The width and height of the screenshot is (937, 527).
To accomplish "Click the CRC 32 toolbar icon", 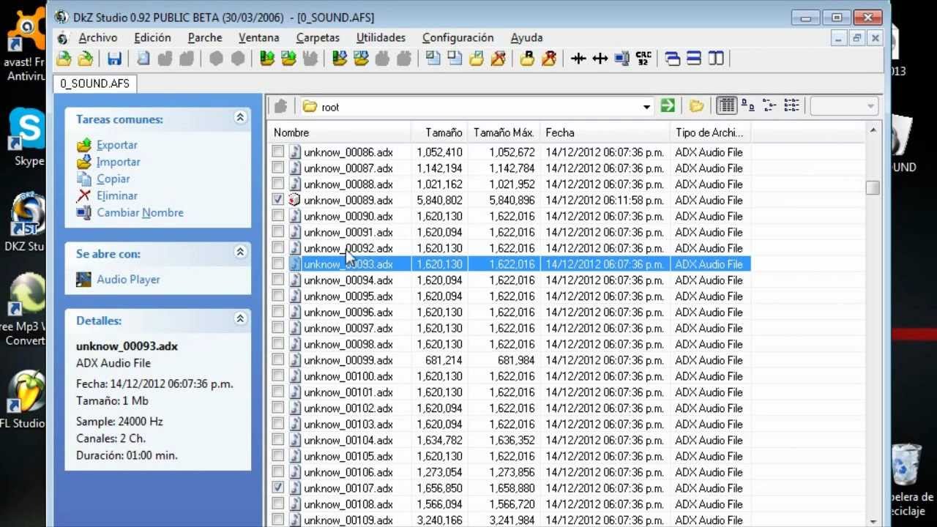I will click(x=643, y=59).
